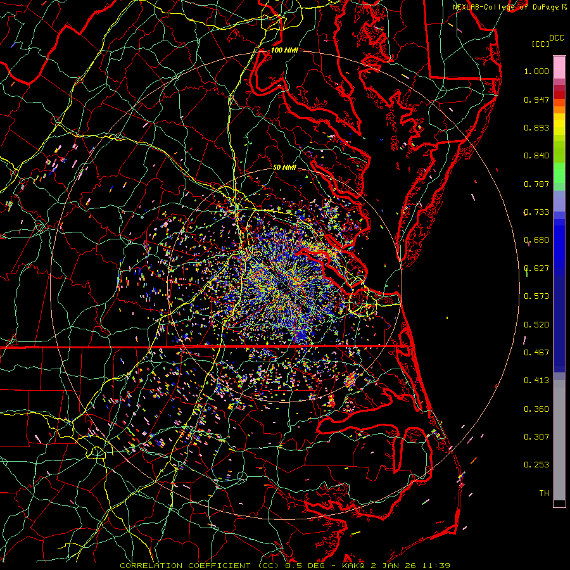Click the 0.467 scale value

coord(536,353)
